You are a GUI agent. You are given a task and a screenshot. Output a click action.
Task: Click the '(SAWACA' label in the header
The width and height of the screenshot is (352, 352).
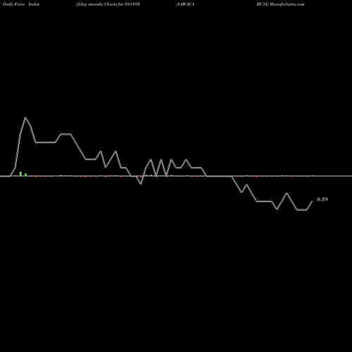point(185,4)
